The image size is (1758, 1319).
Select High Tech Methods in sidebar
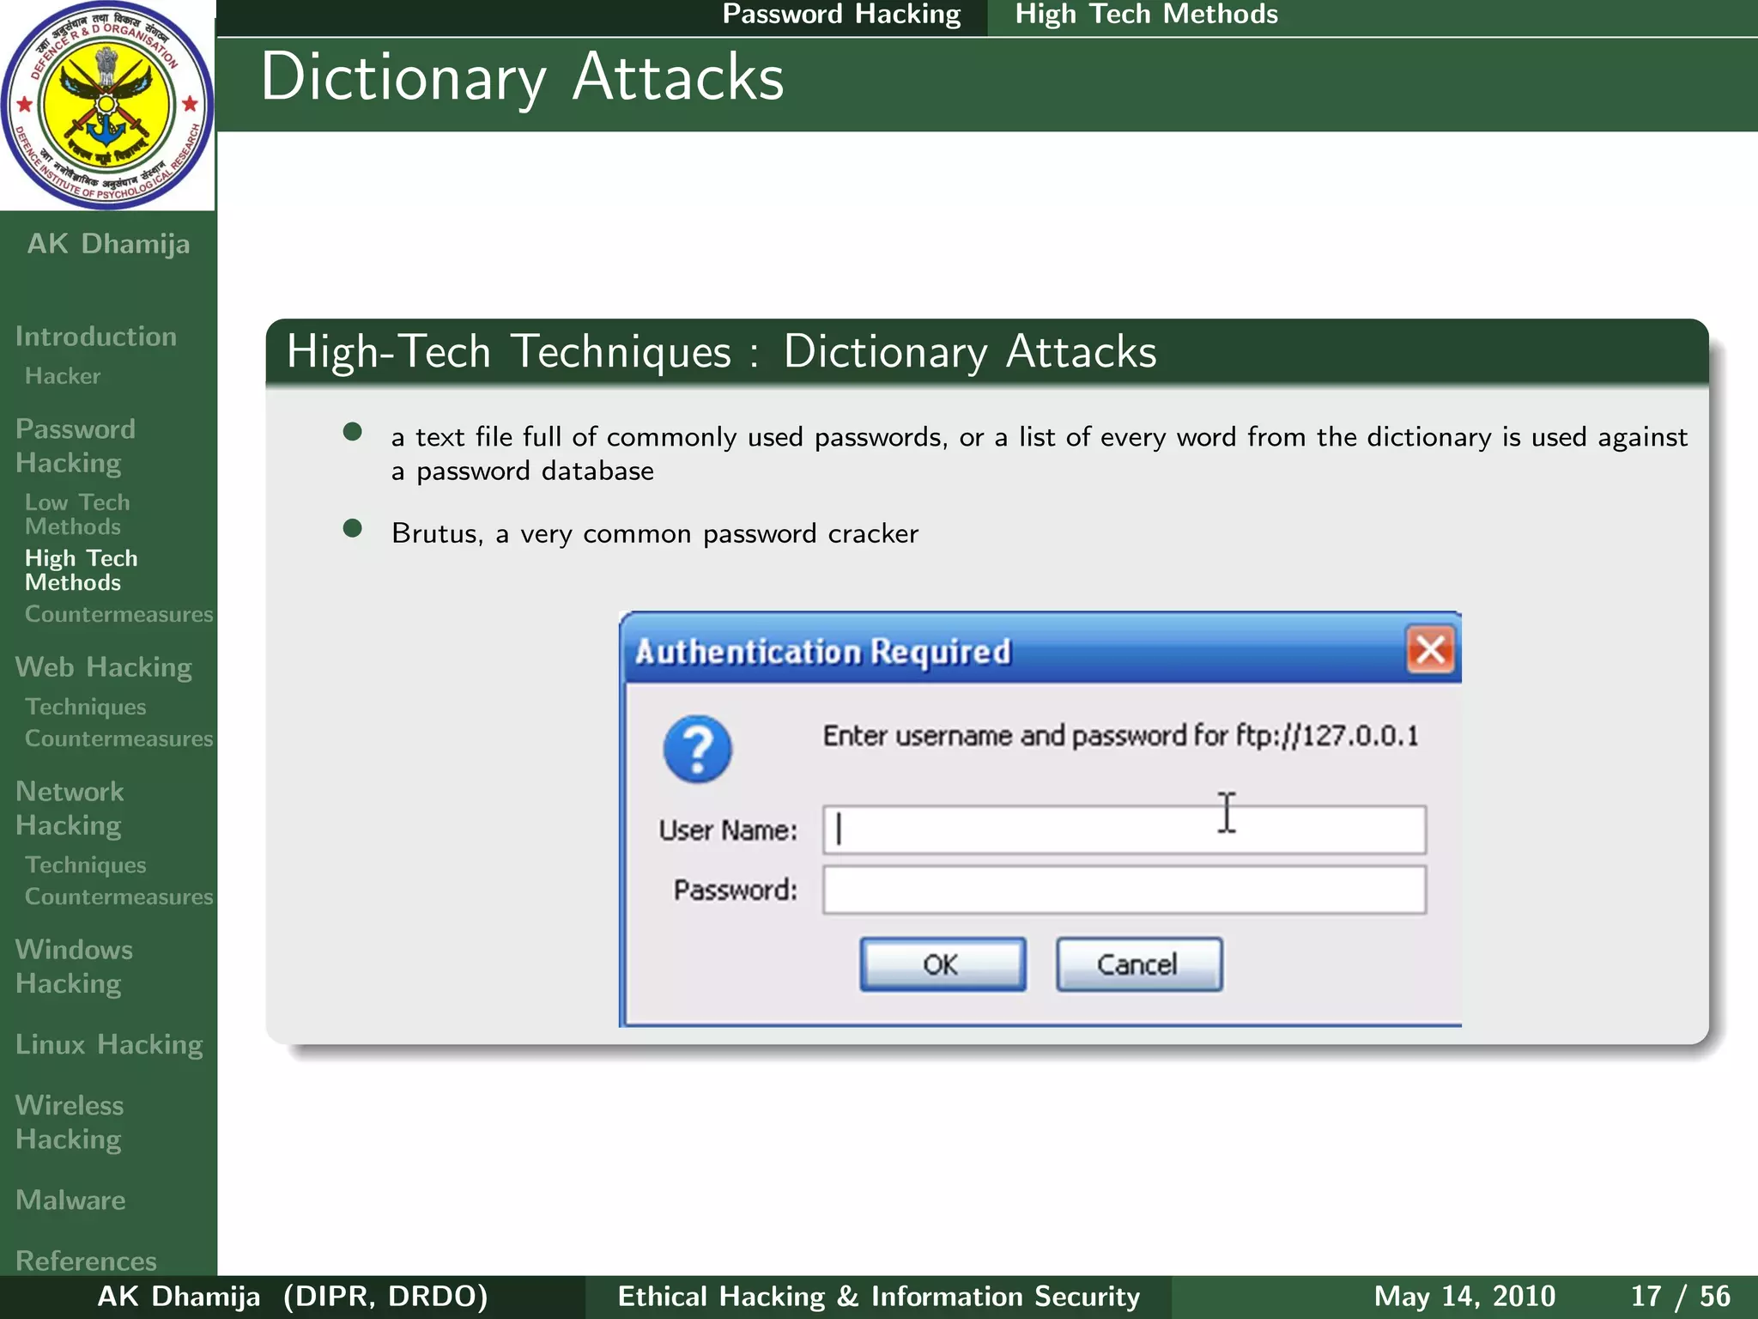81,570
